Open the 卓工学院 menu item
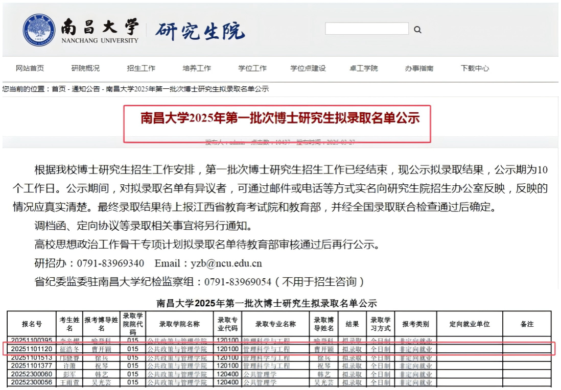The image size is (561, 390). coord(363,68)
